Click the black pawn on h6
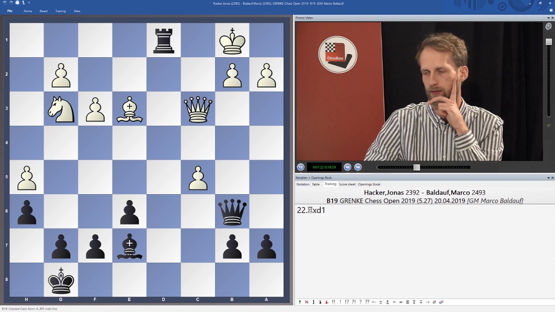 coord(27,211)
